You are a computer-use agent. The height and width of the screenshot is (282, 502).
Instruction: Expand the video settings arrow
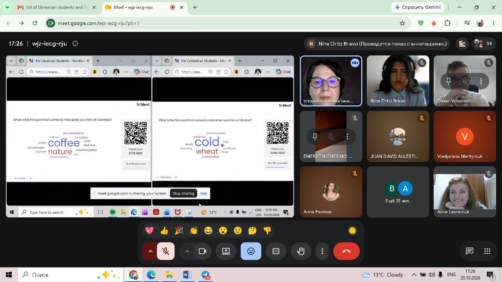pos(187,251)
